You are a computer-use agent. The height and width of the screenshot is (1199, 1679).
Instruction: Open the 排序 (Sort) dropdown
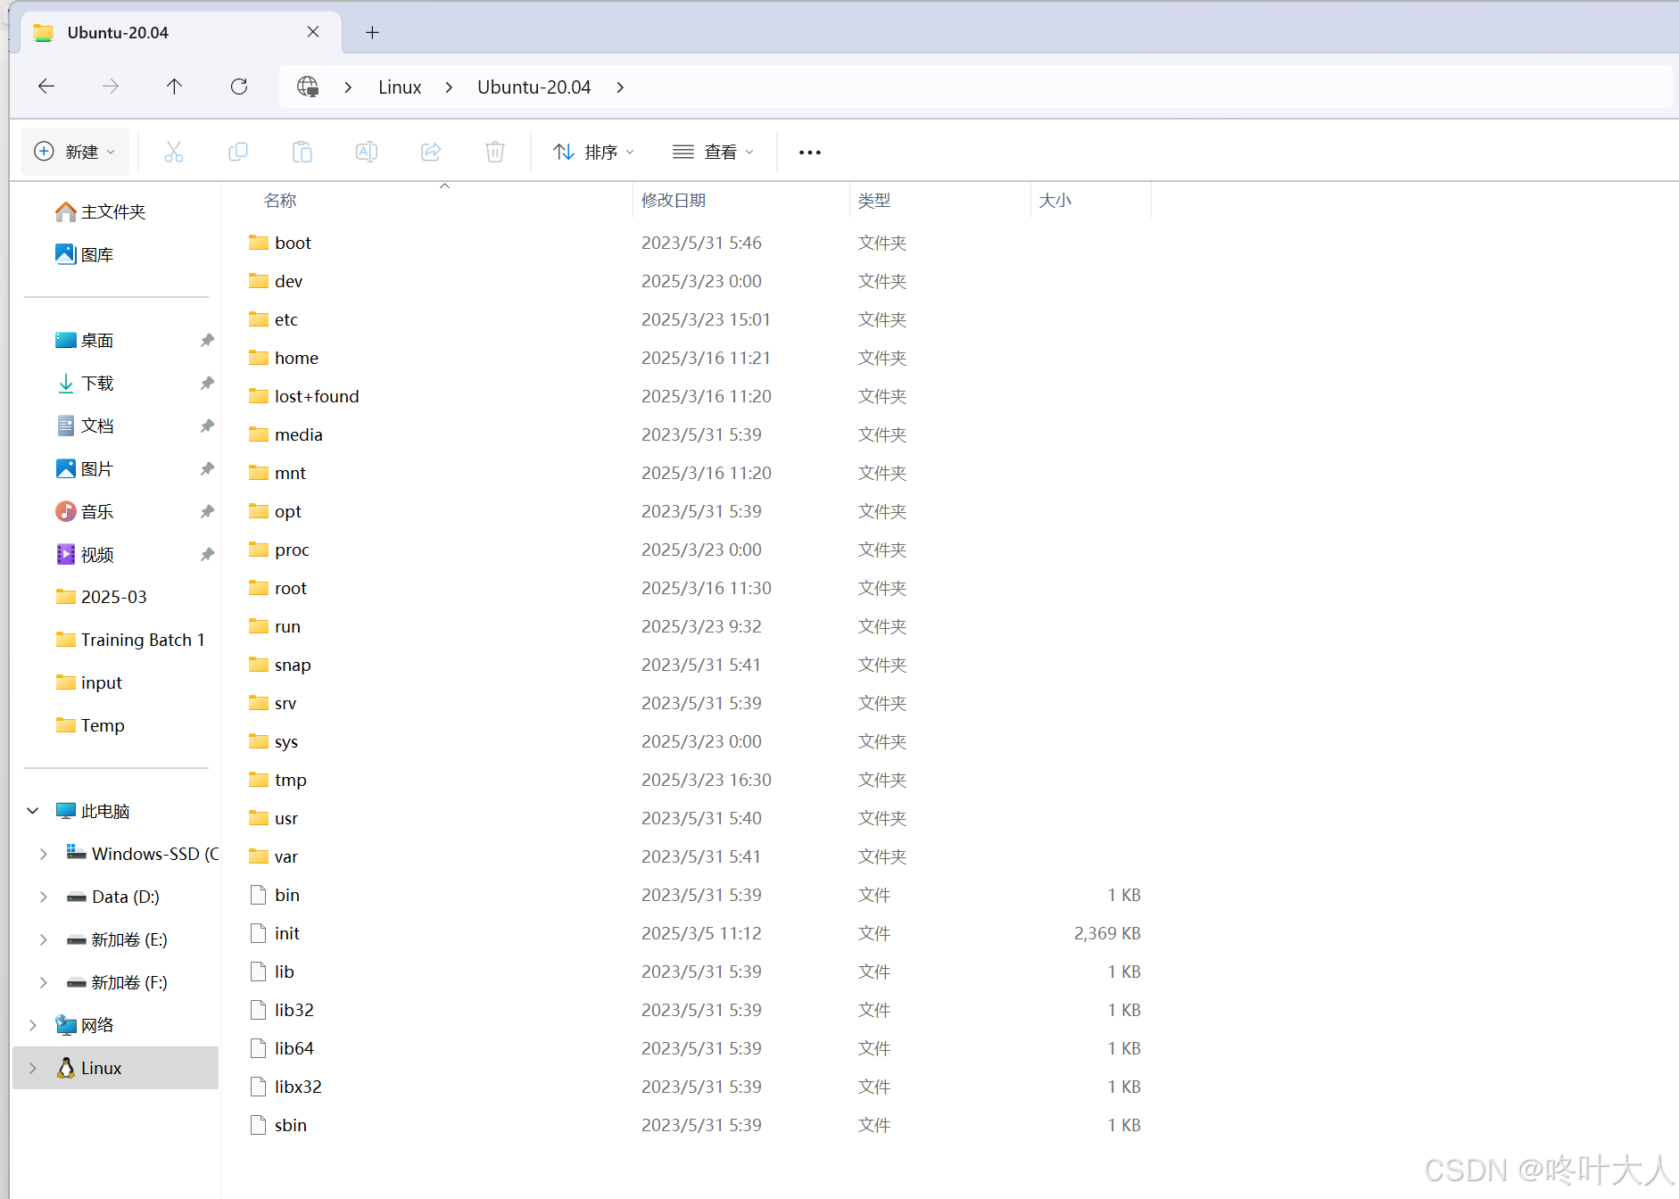pyautogui.click(x=594, y=152)
